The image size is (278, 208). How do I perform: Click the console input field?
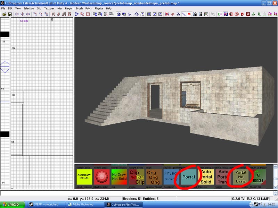(x=137, y=193)
